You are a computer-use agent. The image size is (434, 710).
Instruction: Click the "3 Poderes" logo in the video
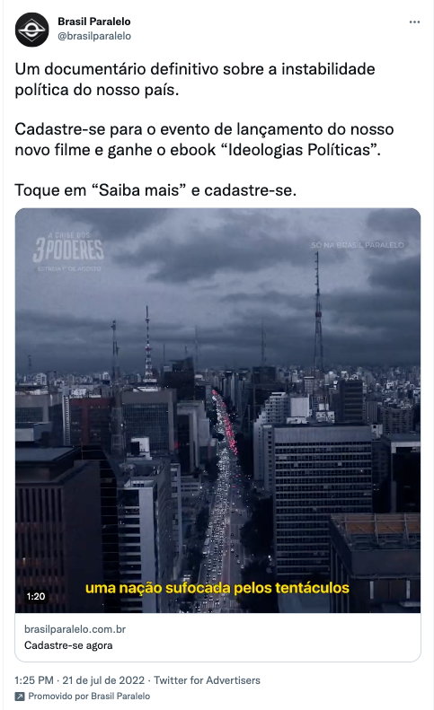68,251
